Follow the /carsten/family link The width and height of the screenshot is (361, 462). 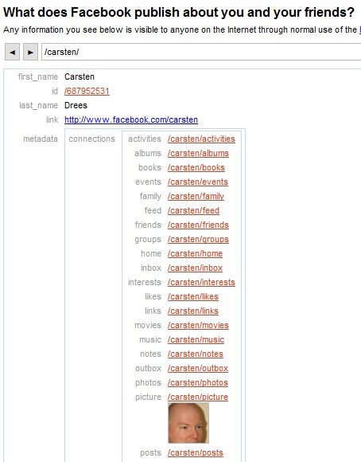[x=196, y=196]
